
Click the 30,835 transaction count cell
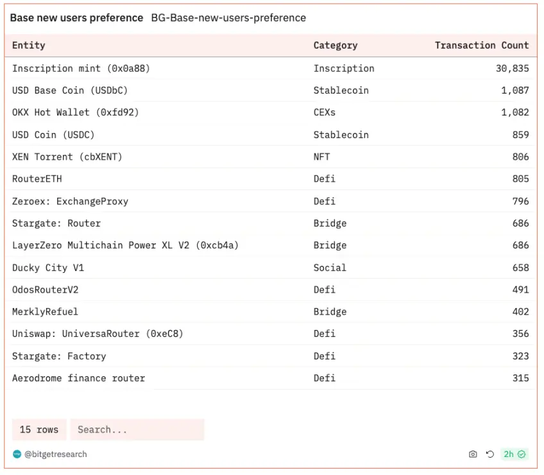(x=512, y=69)
